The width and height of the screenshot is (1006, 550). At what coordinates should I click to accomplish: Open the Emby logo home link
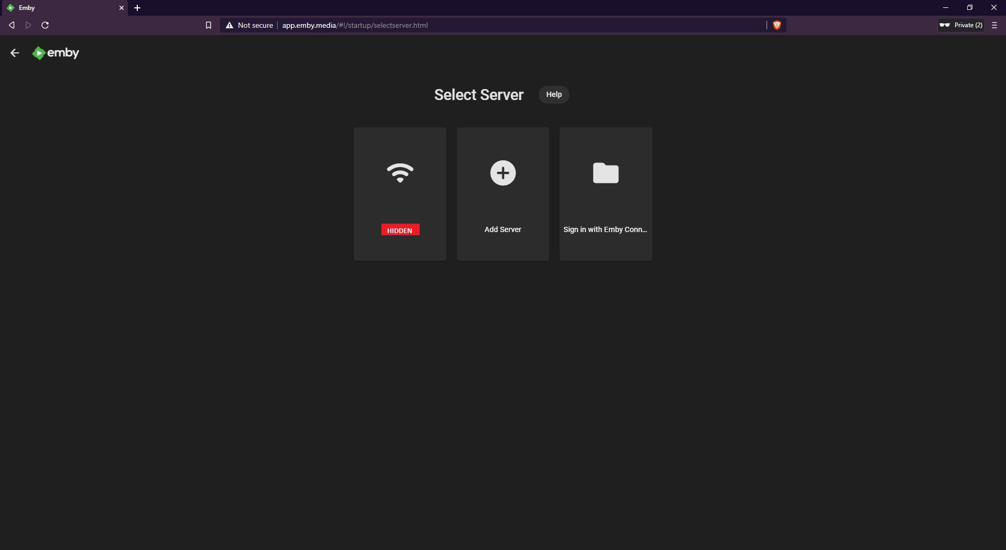56,53
